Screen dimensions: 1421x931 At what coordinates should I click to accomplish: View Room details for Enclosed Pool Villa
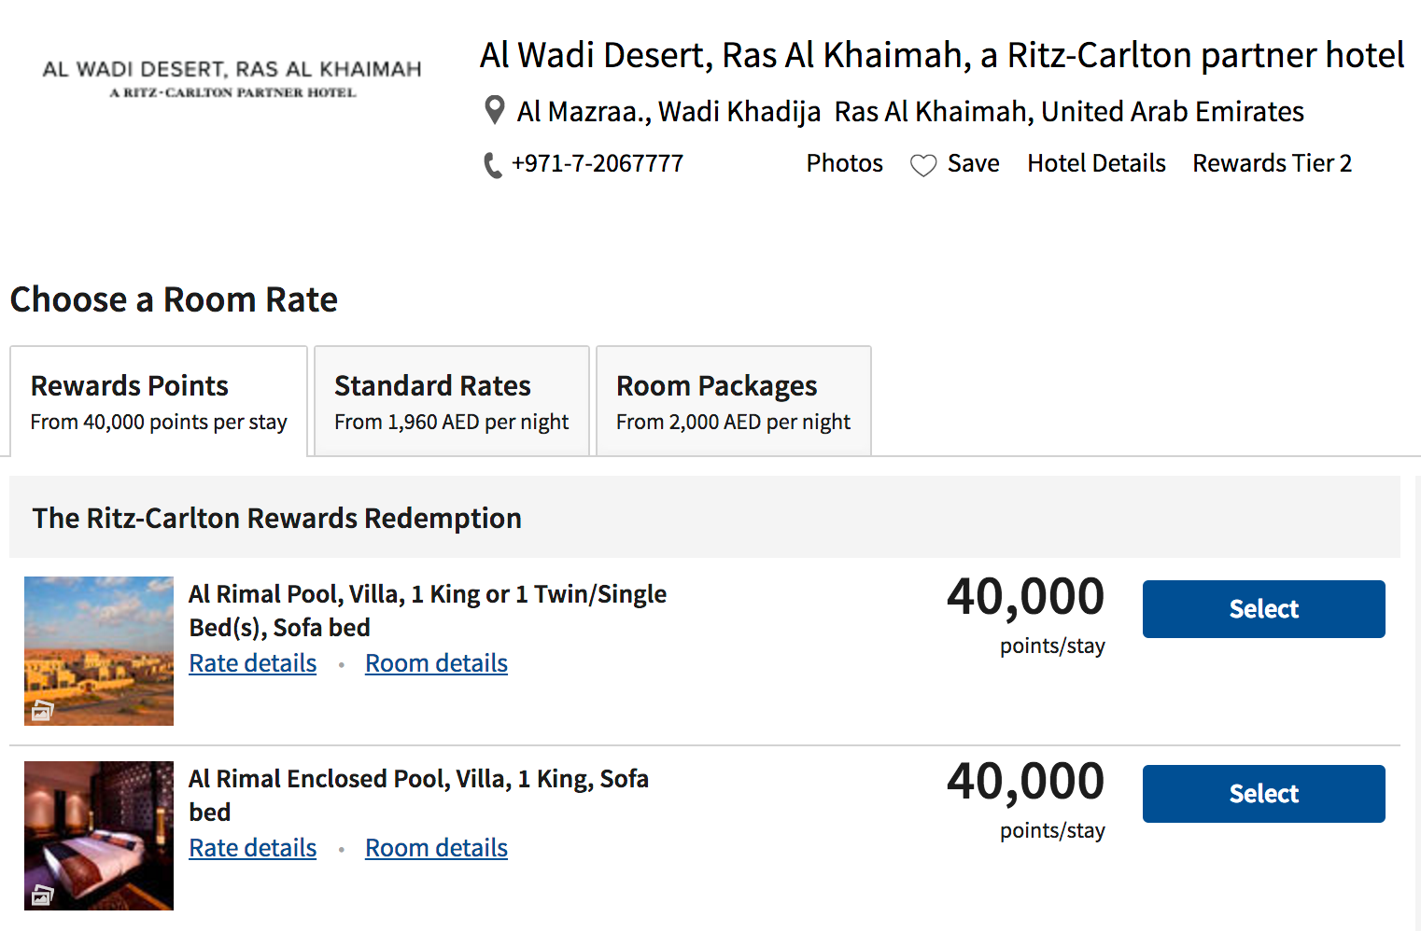tap(436, 848)
